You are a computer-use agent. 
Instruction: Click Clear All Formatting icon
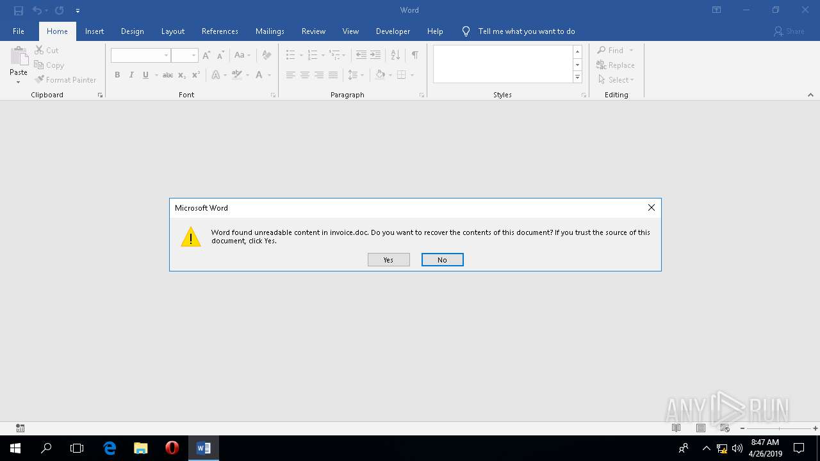[x=266, y=56]
